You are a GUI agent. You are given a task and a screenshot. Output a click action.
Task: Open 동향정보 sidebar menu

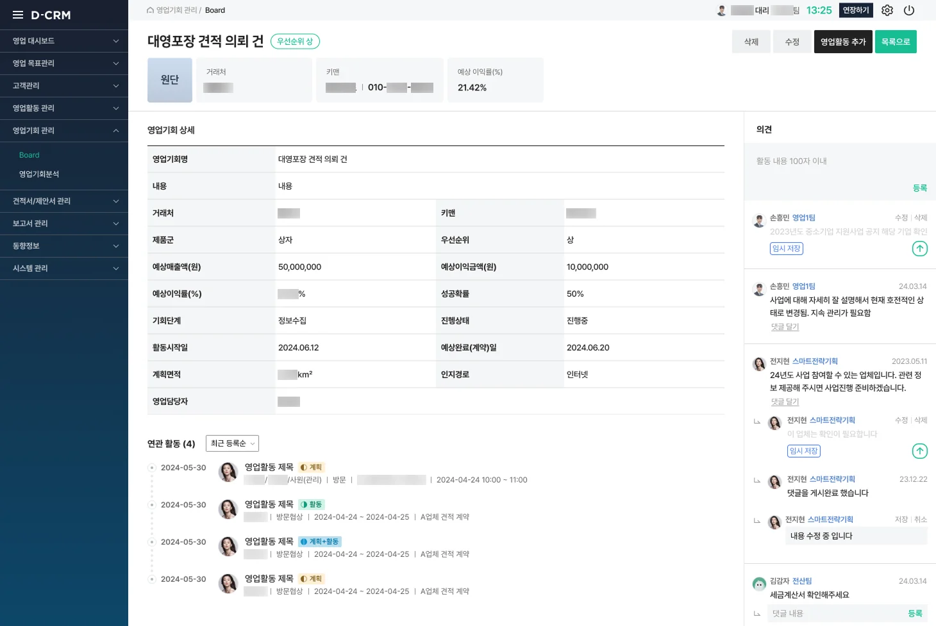click(x=64, y=246)
